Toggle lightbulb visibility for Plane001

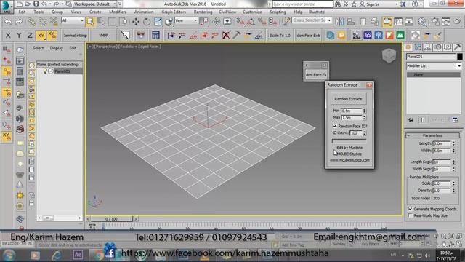(x=45, y=71)
